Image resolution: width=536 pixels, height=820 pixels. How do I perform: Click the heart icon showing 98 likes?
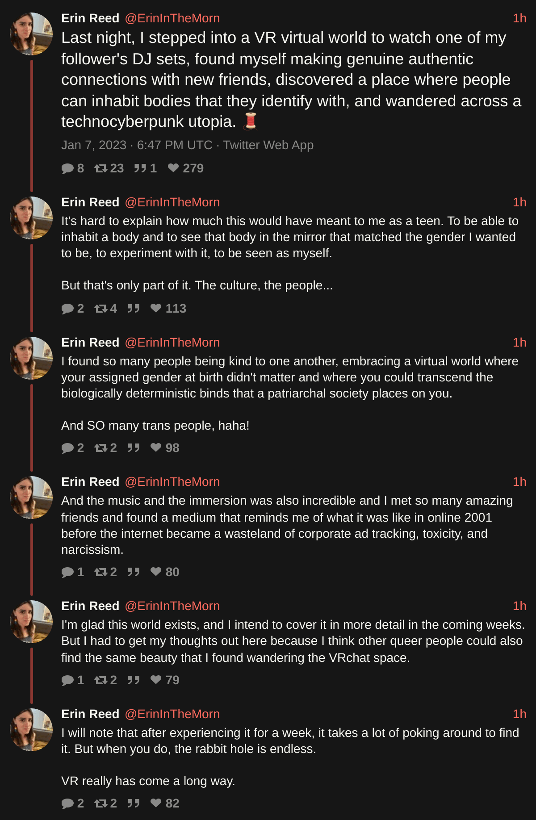pyautogui.click(x=156, y=448)
